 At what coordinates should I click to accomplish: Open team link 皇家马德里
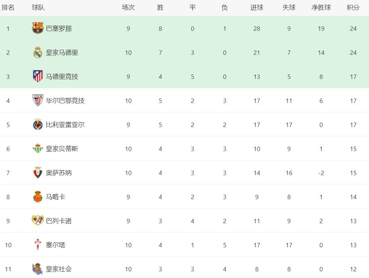pyautogui.click(x=62, y=52)
